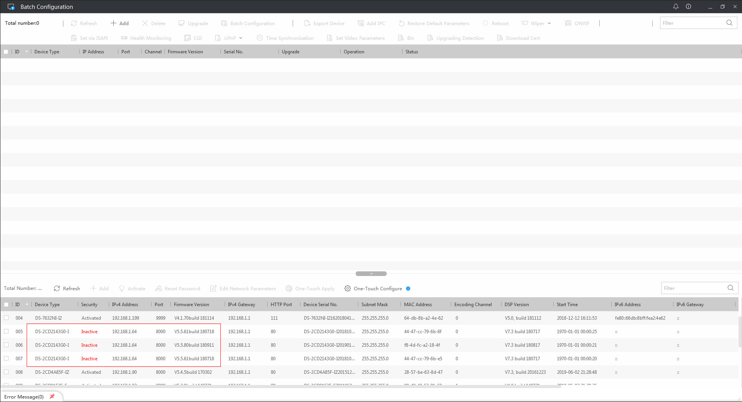This screenshot has height=402, width=742.
Task: Click the info icon next to One-Touch Configure
Action: pos(408,289)
